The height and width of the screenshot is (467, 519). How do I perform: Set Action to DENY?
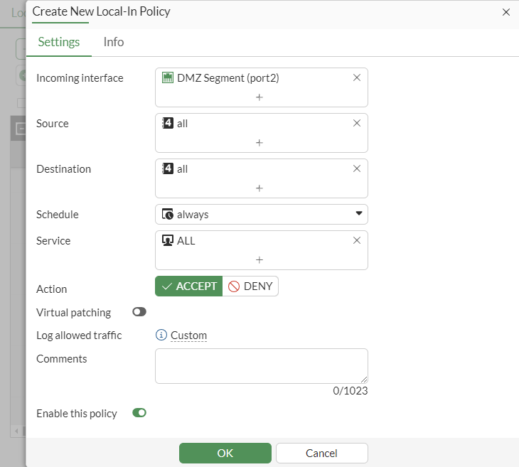(x=250, y=286)
